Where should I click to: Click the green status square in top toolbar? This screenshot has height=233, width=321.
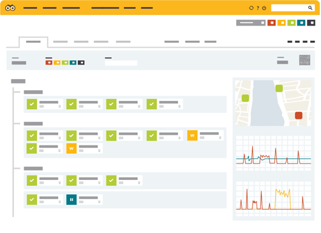[x=292, y=22]
